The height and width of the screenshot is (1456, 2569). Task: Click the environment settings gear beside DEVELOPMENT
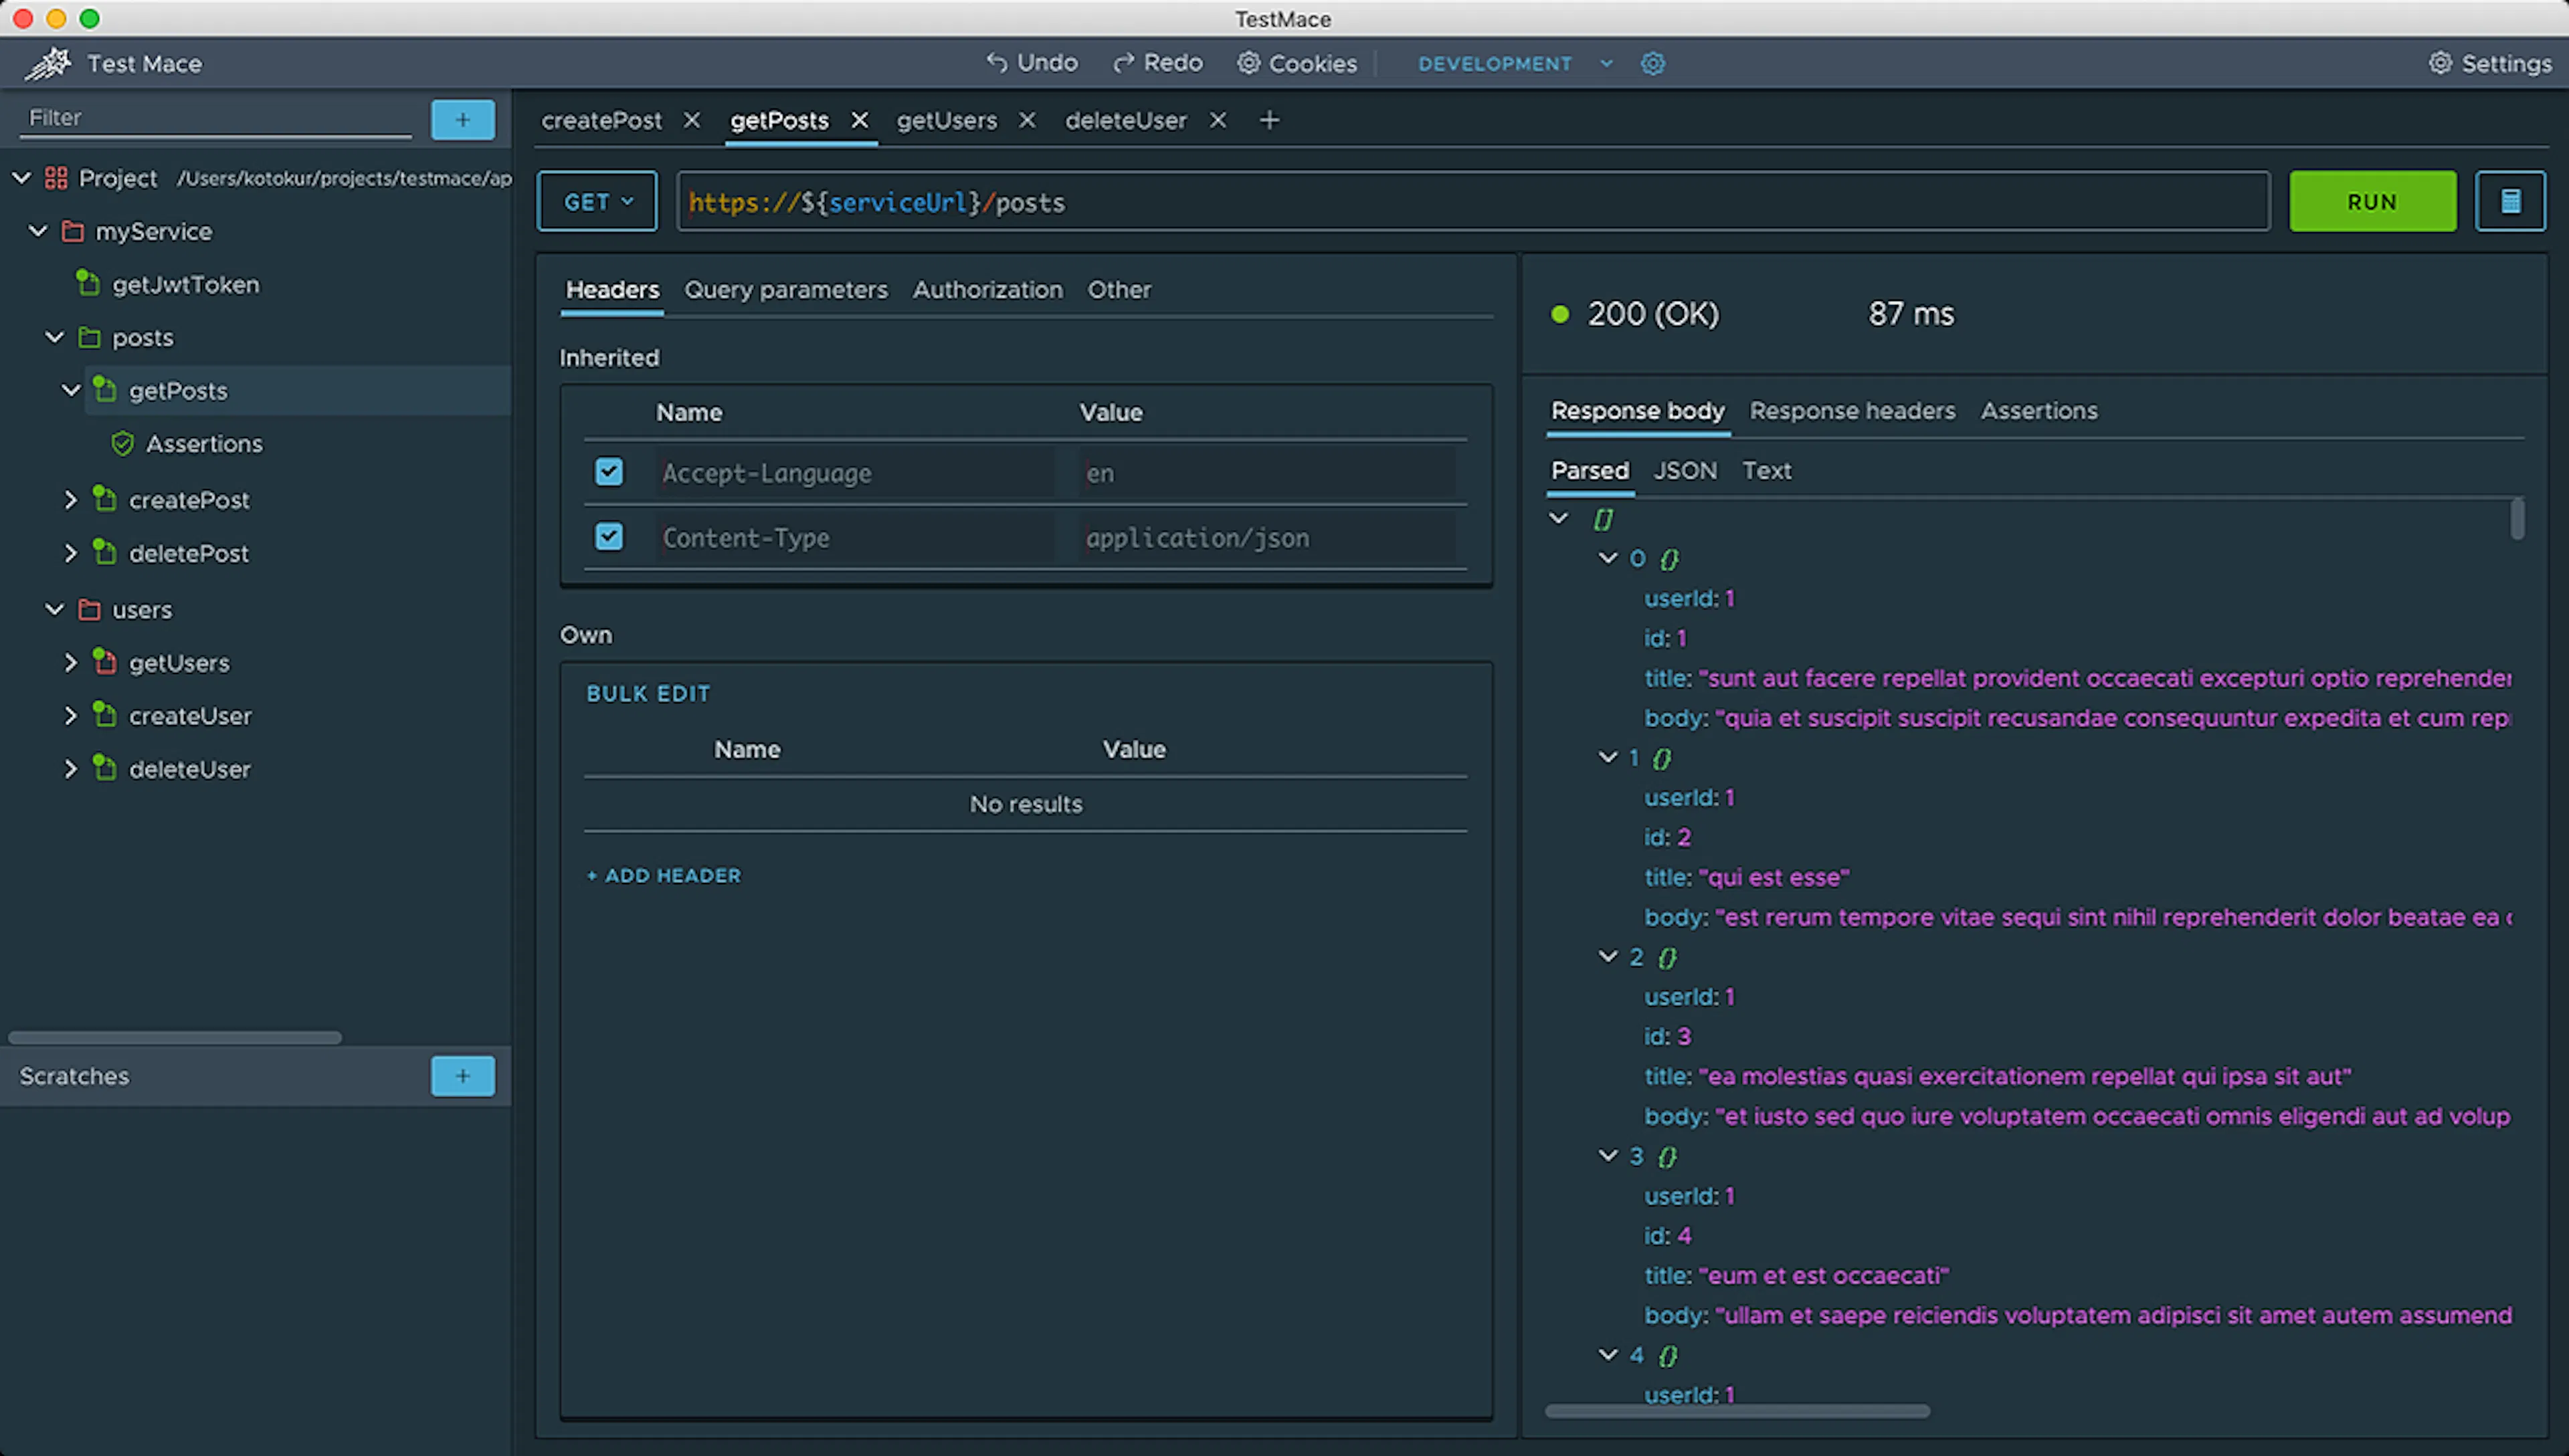coord(1652,63)
